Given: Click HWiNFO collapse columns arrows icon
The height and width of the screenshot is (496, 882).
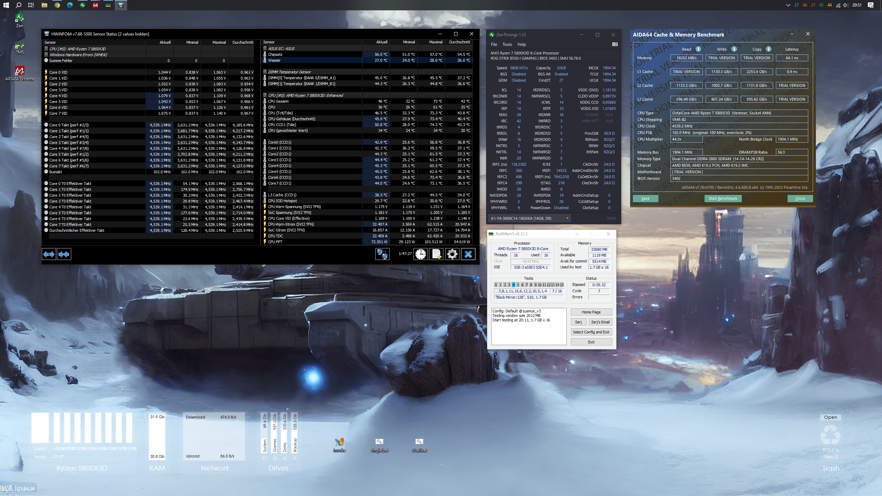Looking at the screenshot, I should click(x=64, y=254).
